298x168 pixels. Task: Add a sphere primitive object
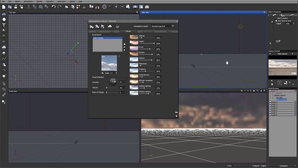coord(4,20)
